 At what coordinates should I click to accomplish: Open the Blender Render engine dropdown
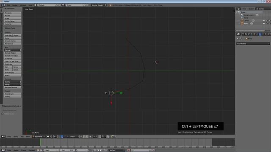tap(99, 5)
